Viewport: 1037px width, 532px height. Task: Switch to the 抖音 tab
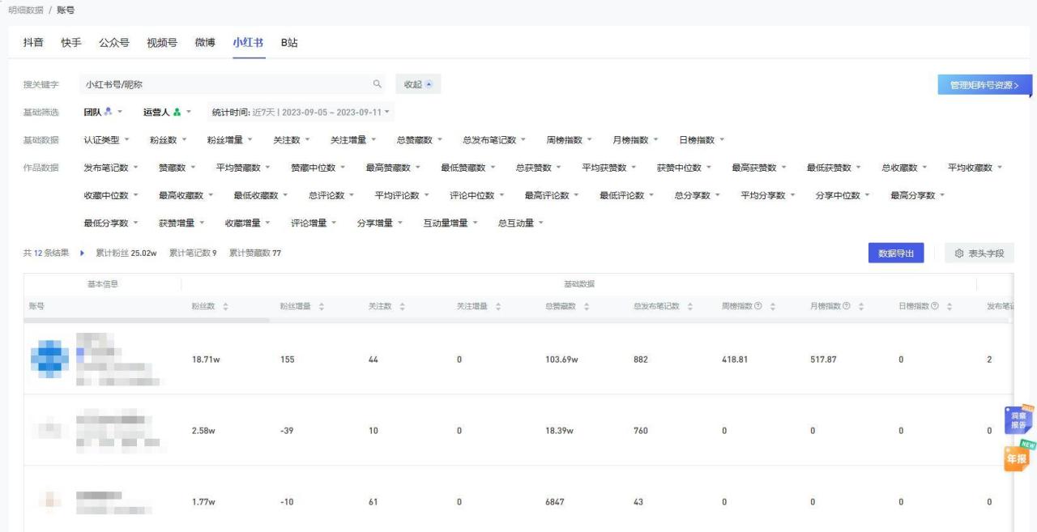point(35,43)
